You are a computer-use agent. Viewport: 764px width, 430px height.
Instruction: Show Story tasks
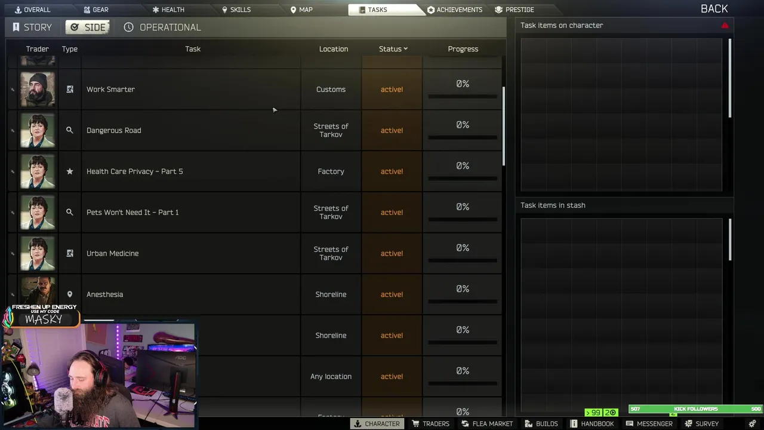32,27
